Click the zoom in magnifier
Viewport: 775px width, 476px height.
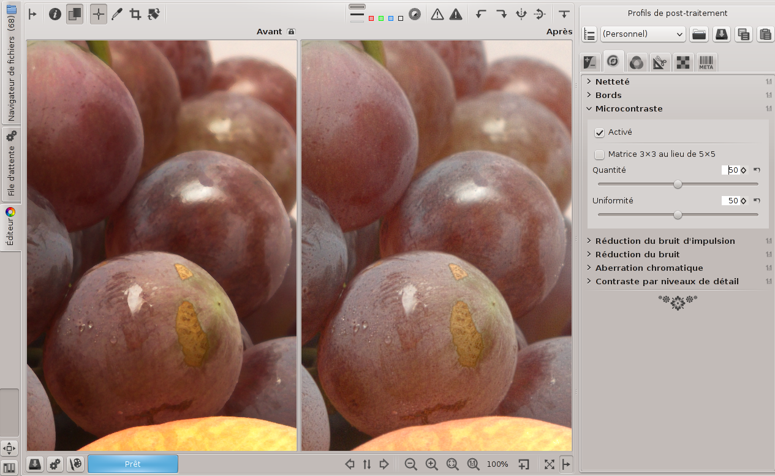pos(431,464)
